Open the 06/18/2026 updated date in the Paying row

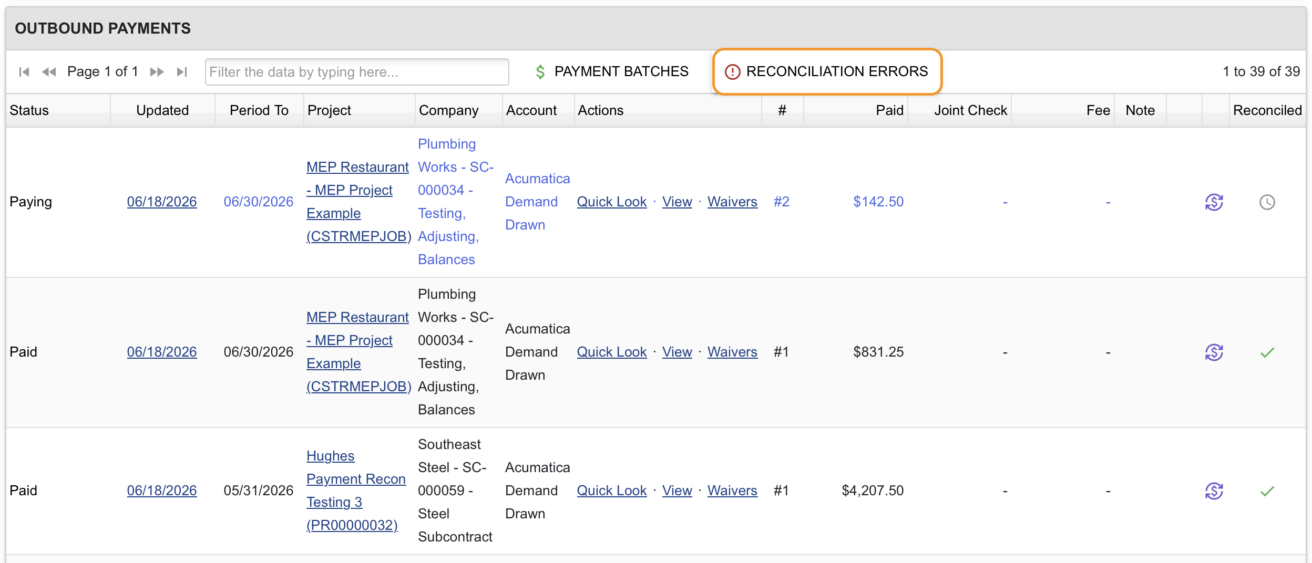pyautogui.click(x=162, y=202)
